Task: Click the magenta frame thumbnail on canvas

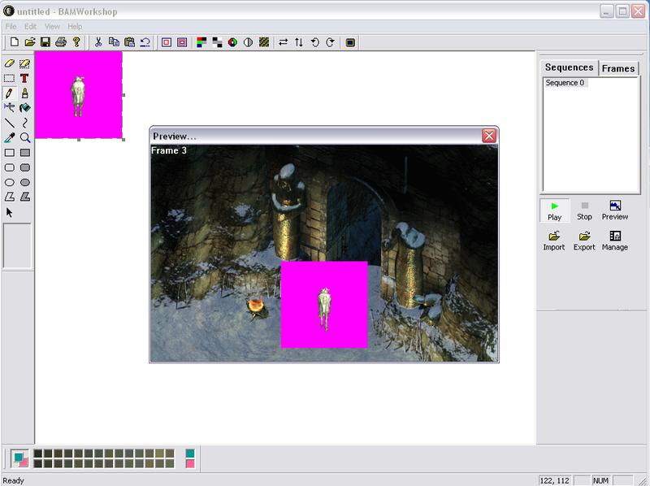Action: point(78,95)
